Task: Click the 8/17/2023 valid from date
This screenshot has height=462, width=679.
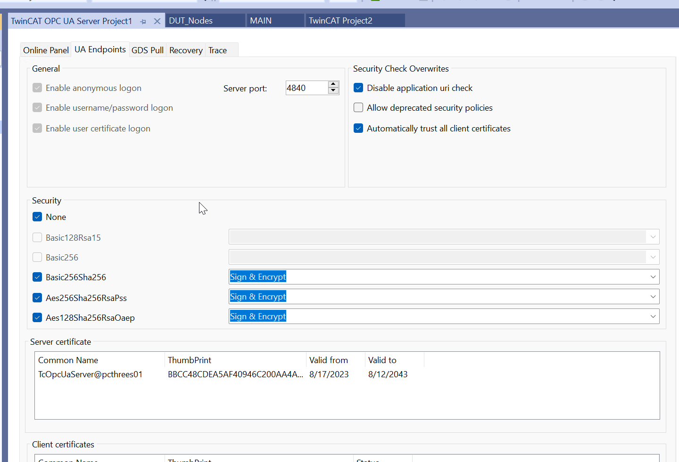Action: click(x=329, y=374)
